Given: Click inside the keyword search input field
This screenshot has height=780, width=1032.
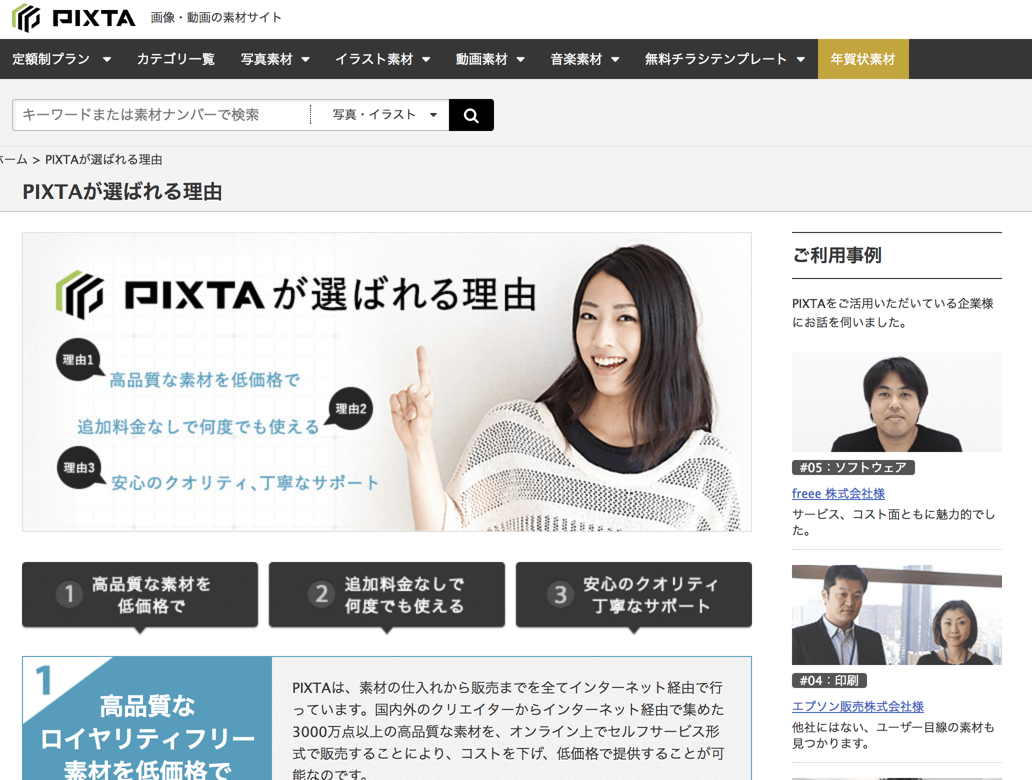Looking at the screenshot, I should [150, 114].
